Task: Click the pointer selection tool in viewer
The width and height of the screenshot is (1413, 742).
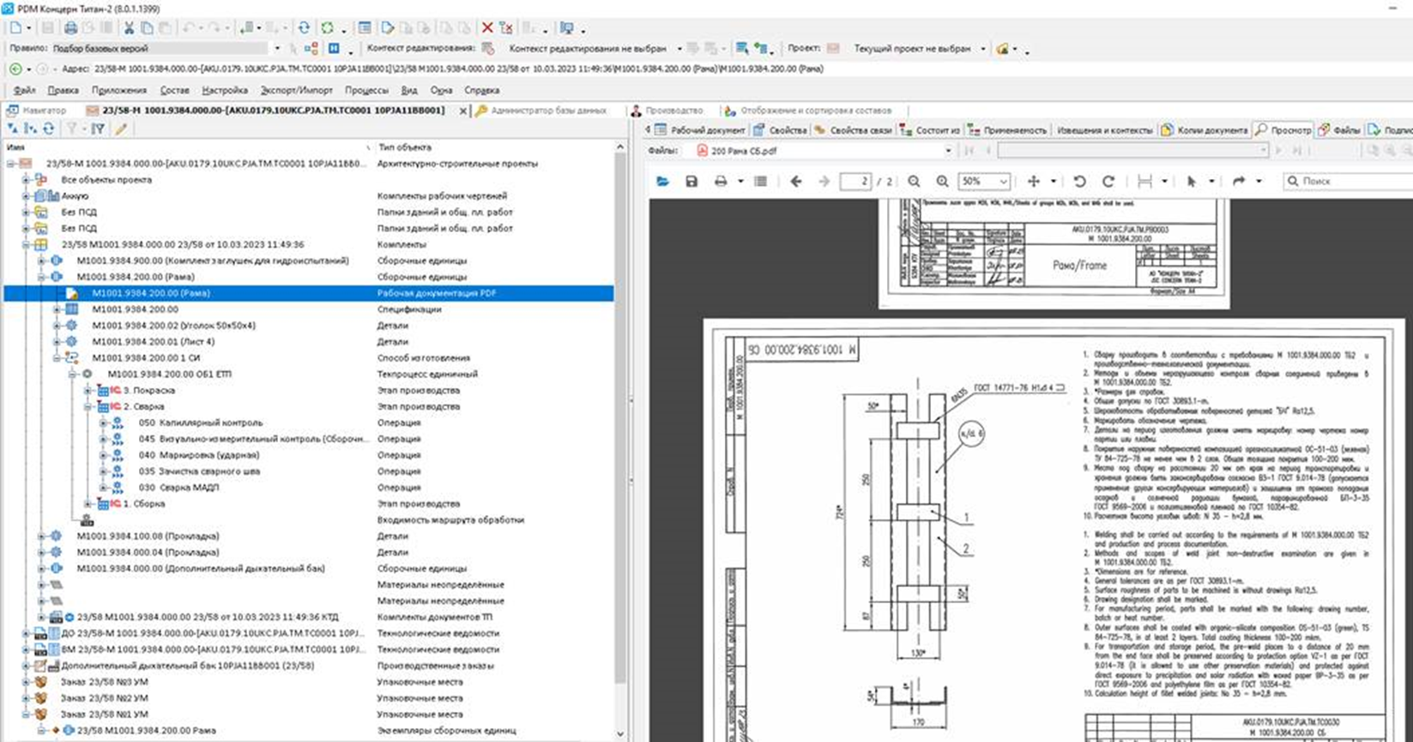Action: pyautogui.click(x=1191, y=182)
